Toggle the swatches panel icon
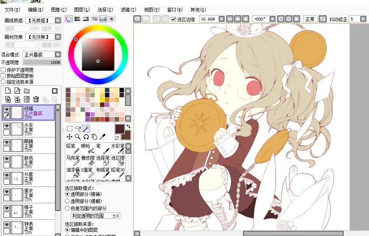The width and height of the screenshot is (369, 236). tap(103, 19)
